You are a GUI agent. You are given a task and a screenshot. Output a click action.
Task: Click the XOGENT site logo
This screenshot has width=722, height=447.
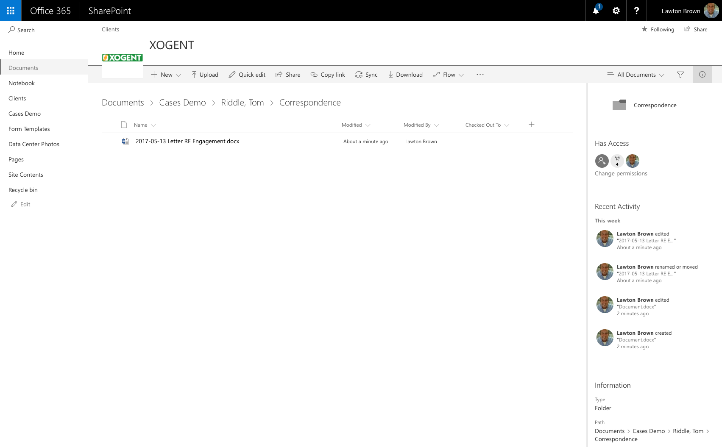tap(123, 58)
